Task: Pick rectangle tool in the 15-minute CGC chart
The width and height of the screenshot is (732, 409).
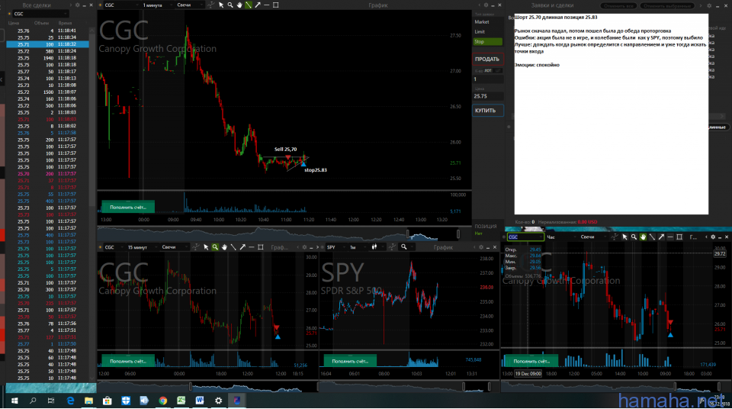Action: pos(261,247)
